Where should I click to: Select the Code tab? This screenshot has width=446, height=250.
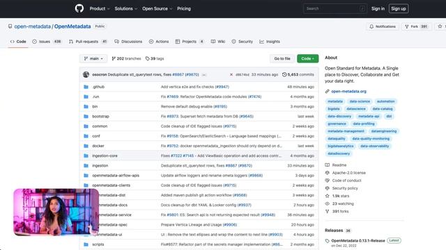pyautogui.click(x=18, y=42)
